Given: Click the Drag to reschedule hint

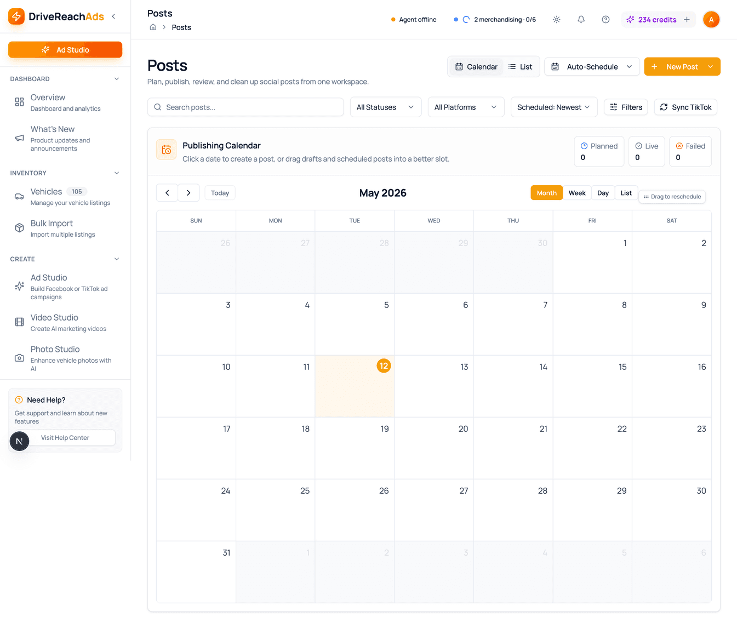Looking at the screenshot, I should coord(672,197).
